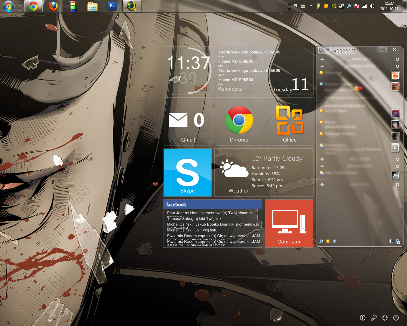Switch to AQQ taskbar button
This screenshot has height=326, width=407.
click(x=132, y=6)
